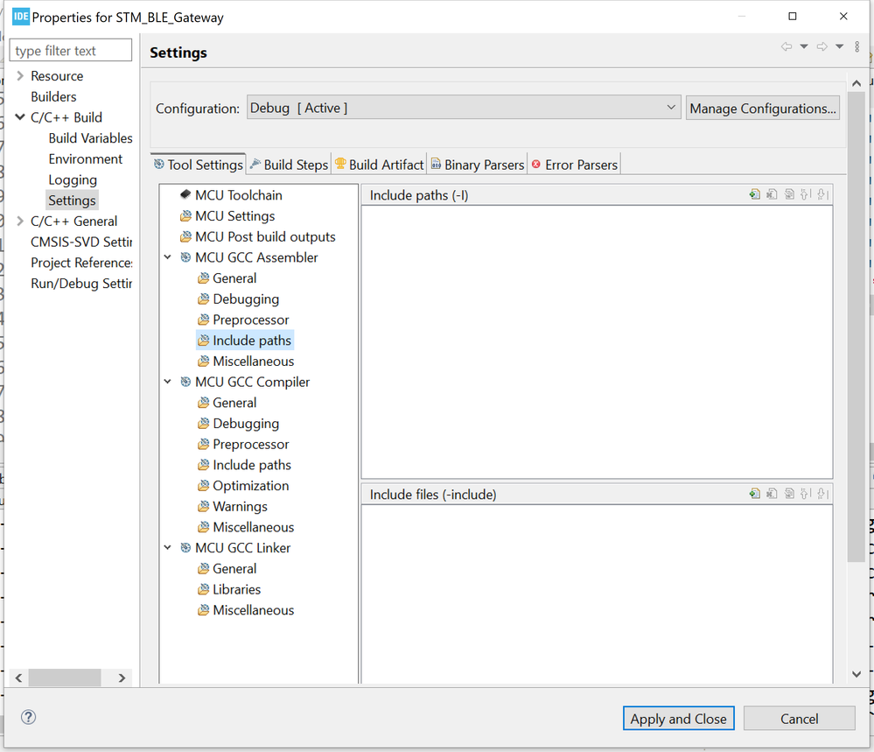Open Run/Debug Settings in left tree
Viewport: 874px width, 752px height.
[81, 284]
